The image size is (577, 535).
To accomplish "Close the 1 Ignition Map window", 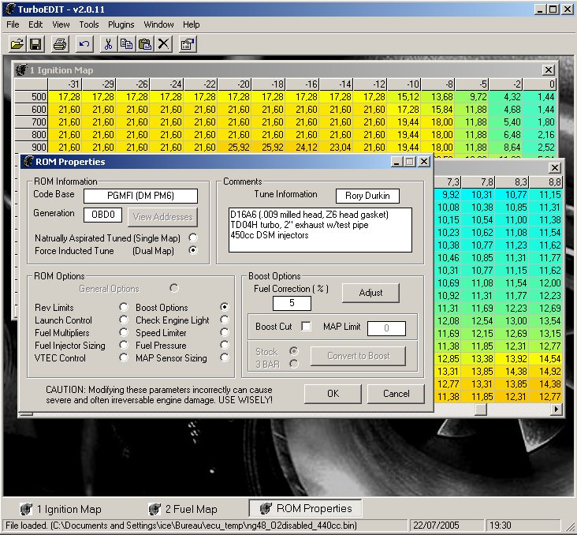I will pos(549,69).
